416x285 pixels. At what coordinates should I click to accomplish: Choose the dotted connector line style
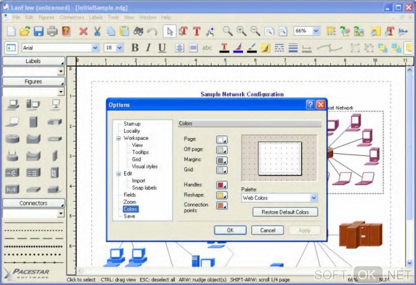coord(34,230)
